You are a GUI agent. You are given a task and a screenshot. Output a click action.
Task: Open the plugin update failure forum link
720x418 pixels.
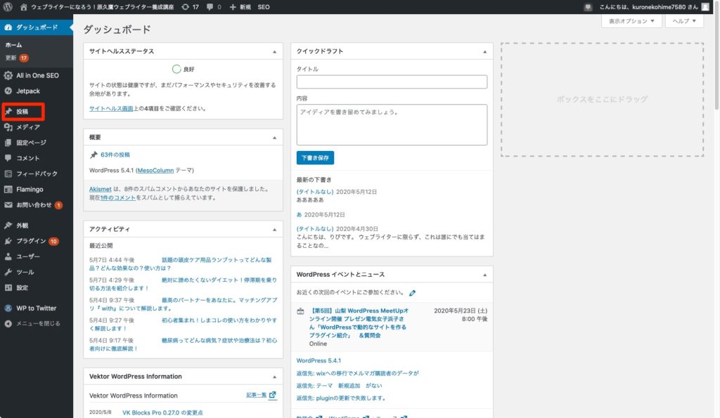point(341,398)
